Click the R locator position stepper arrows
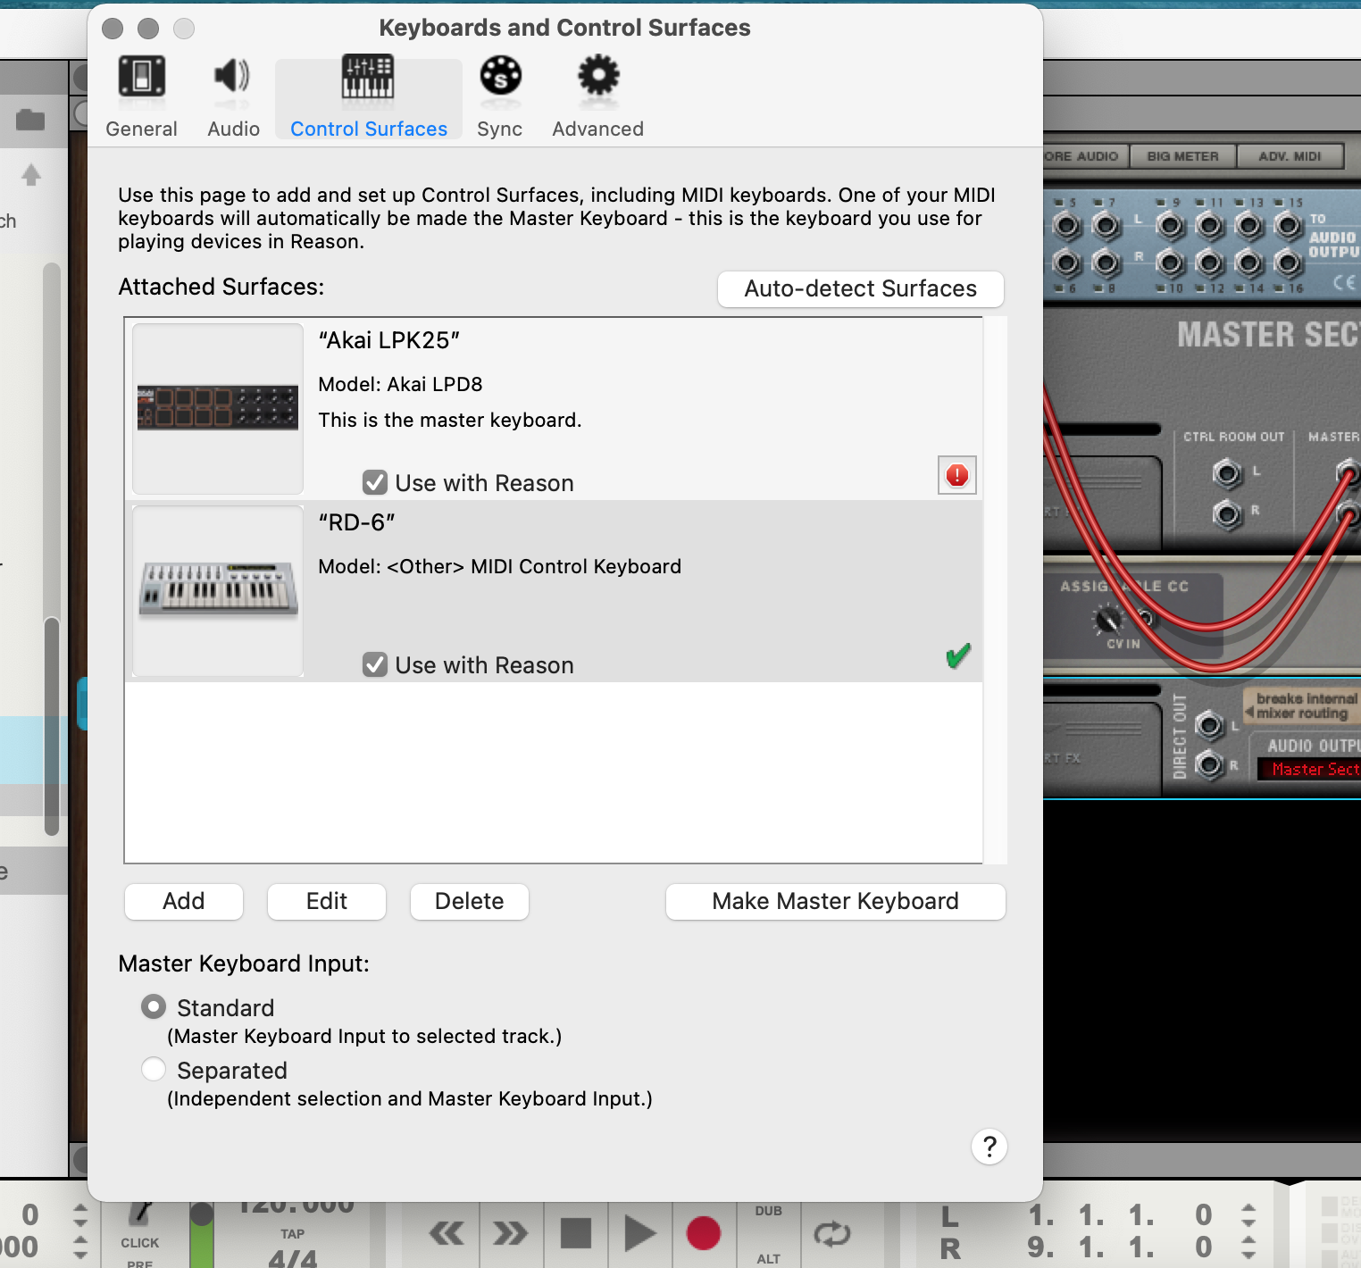Viewport: 1361px width, 1268px height. (x=1248, y=1247)
